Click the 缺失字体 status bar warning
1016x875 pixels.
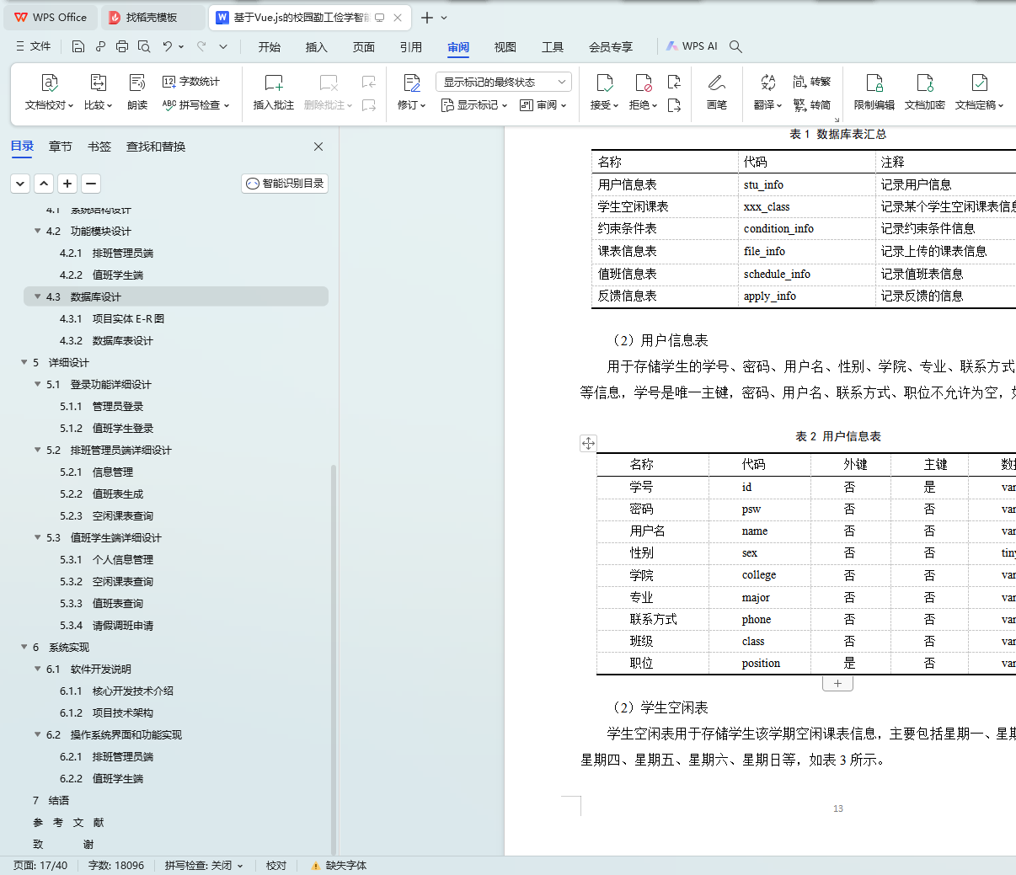click(340, 865)
